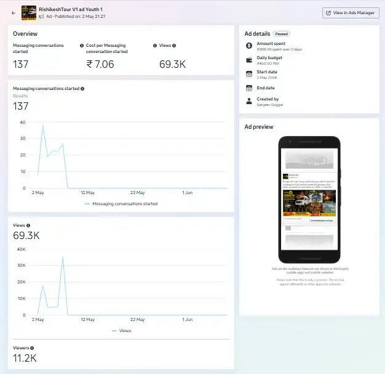Screen dimensions: 385x374
Task: Click the Paused status badge
Action: pyautogui.click(x=282, y=34)
